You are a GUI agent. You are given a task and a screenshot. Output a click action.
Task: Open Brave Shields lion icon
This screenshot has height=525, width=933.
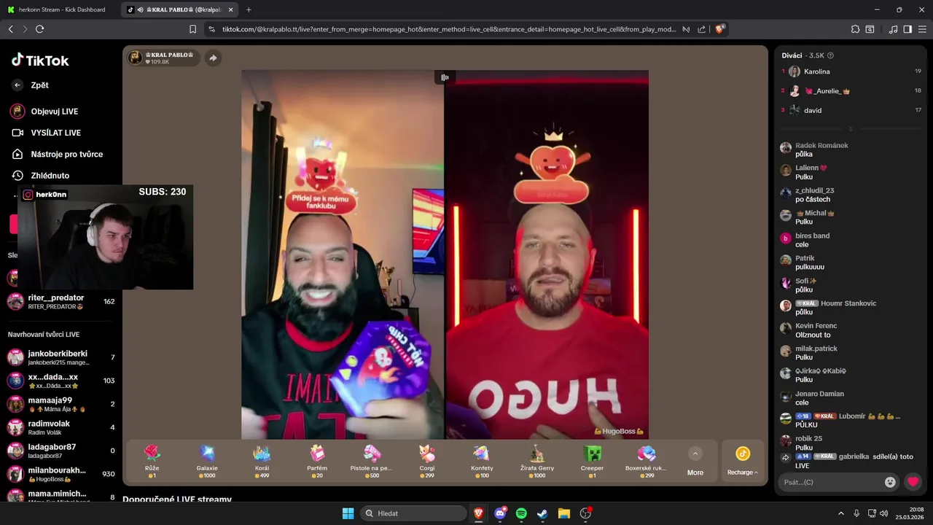click(x=719, y=29)
